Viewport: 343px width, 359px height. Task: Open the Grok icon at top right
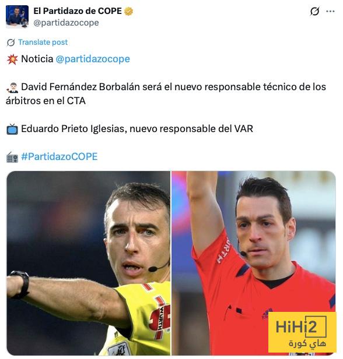314,11
